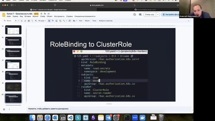Select slide 14 thumbnail
This screenshot has width=215, height=121.
pyautogui.click(x=13, y=30)
